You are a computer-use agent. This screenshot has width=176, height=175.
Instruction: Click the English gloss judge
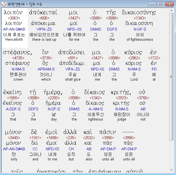[122, 119]
